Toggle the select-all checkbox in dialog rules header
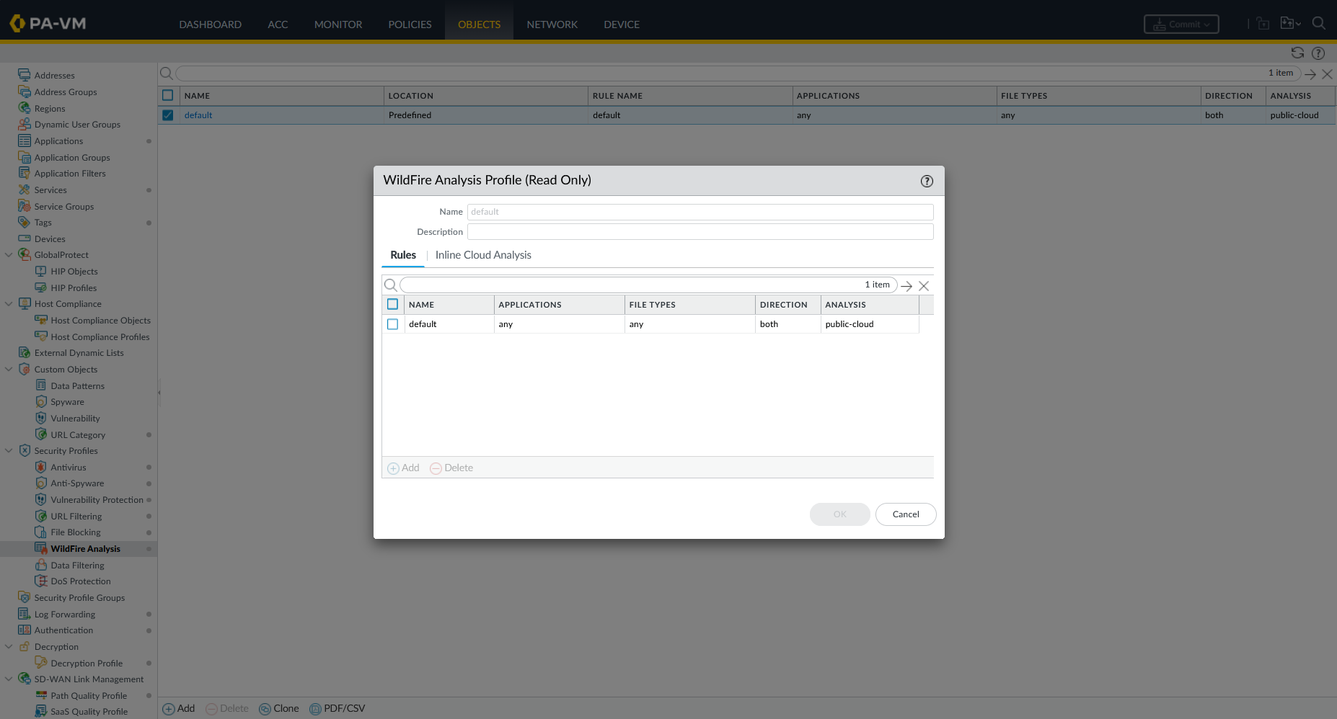This screenshot has height=719, width=1337. [392, 304]
